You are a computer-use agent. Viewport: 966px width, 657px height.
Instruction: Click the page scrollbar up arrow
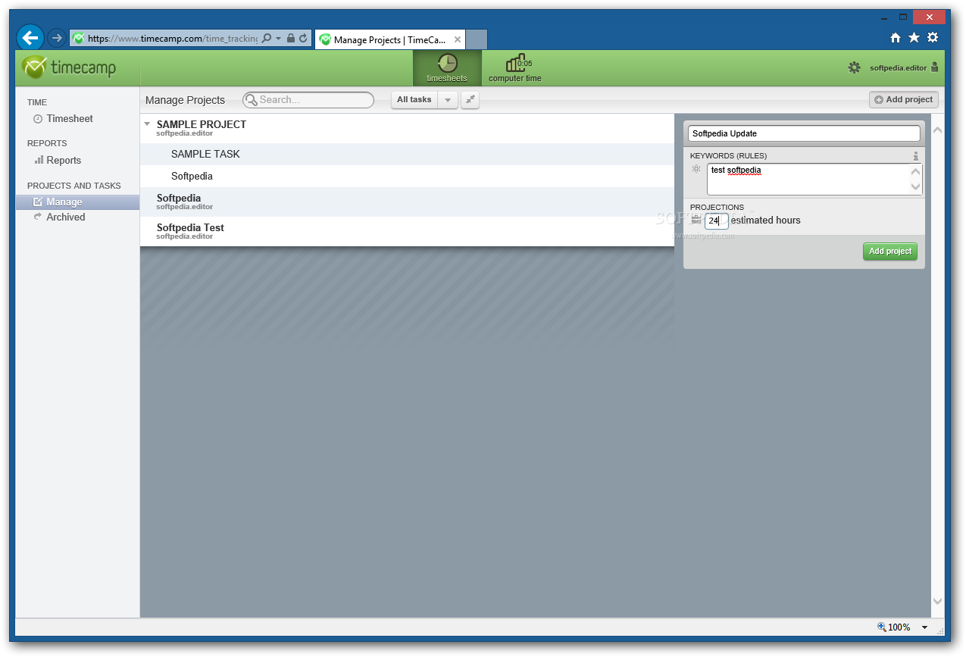pos(938,130)
